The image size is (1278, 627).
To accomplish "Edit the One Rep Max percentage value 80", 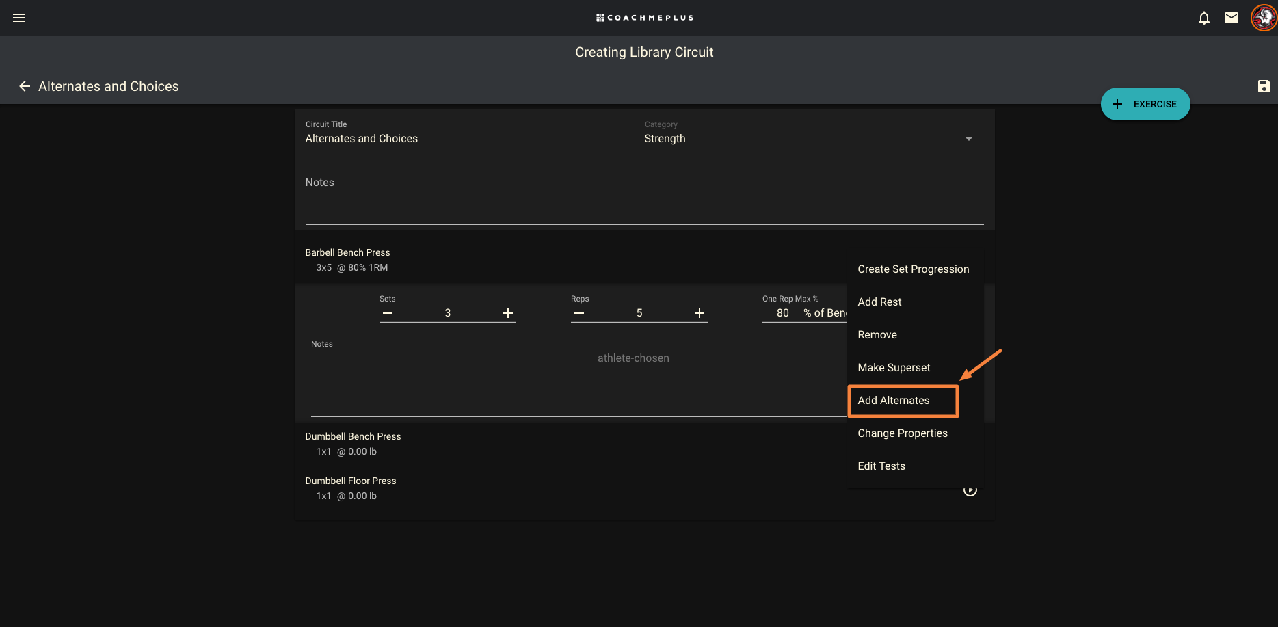I will tap(783, 313).
